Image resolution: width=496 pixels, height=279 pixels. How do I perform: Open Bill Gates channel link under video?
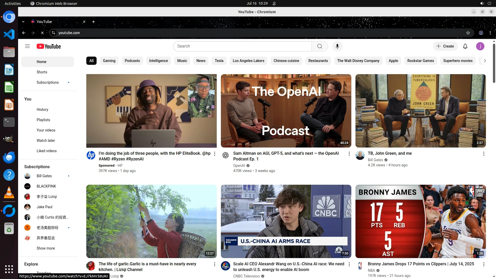click(x=375, y=160)
